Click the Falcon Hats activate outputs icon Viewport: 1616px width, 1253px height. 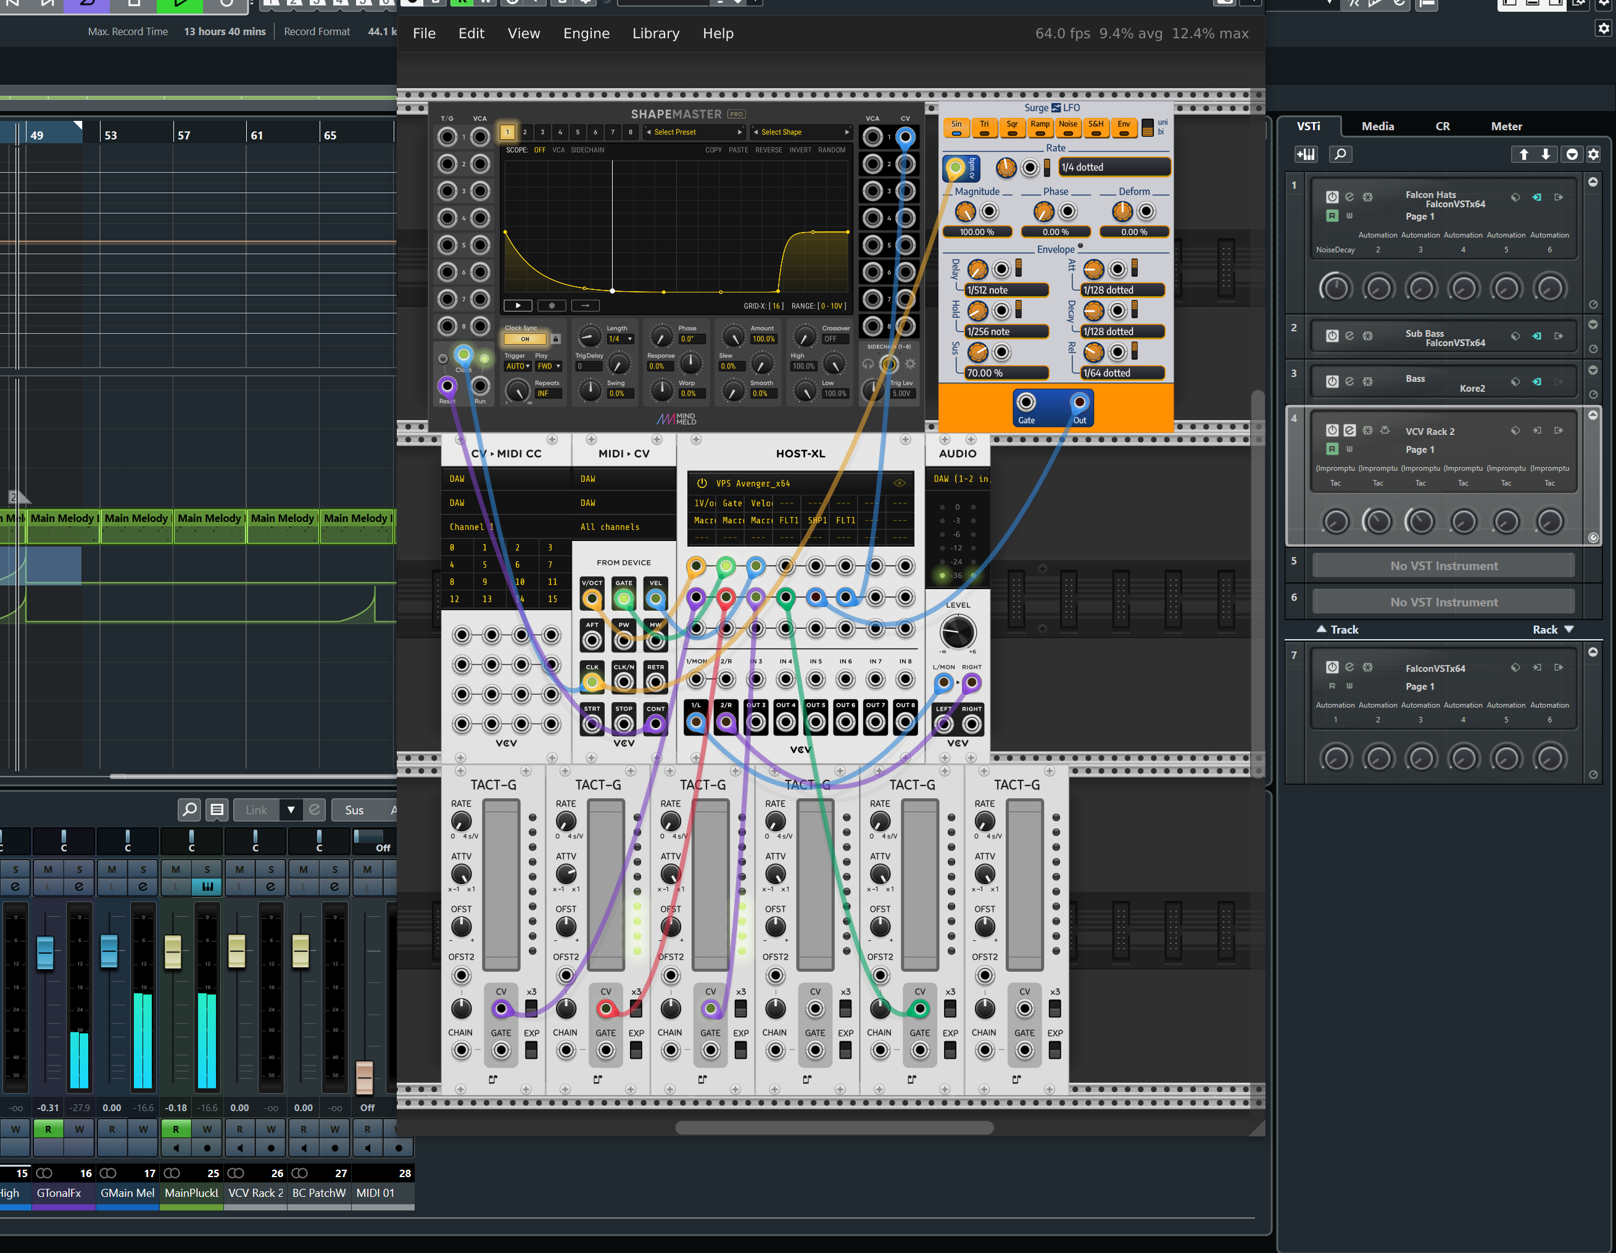tap(1558, 197)
